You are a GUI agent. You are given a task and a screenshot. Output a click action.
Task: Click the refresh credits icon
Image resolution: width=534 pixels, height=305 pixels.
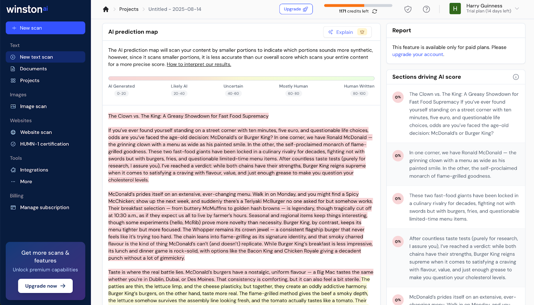375,11
